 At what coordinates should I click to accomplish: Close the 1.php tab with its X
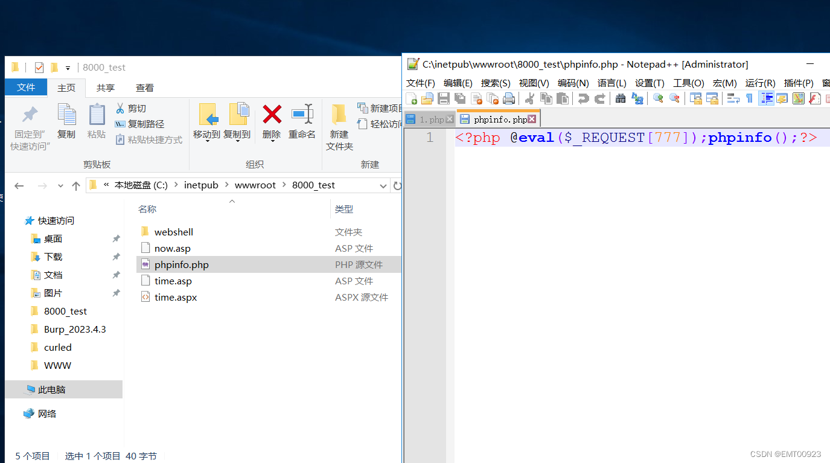pos(449,119)
